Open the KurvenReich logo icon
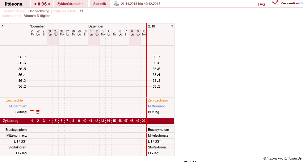 point(275,3)
